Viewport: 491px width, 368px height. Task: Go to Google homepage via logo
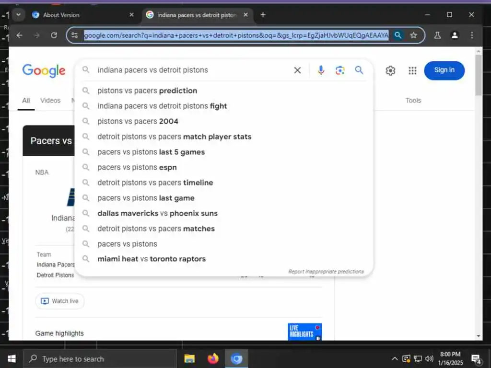pos(44,71)
